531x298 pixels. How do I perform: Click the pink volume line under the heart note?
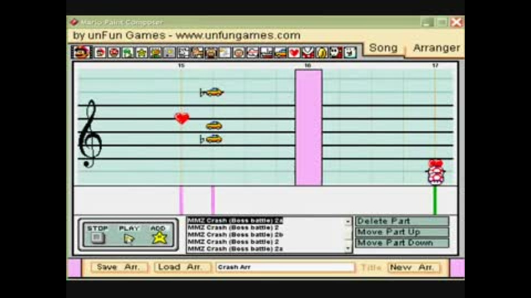(181, 200)
